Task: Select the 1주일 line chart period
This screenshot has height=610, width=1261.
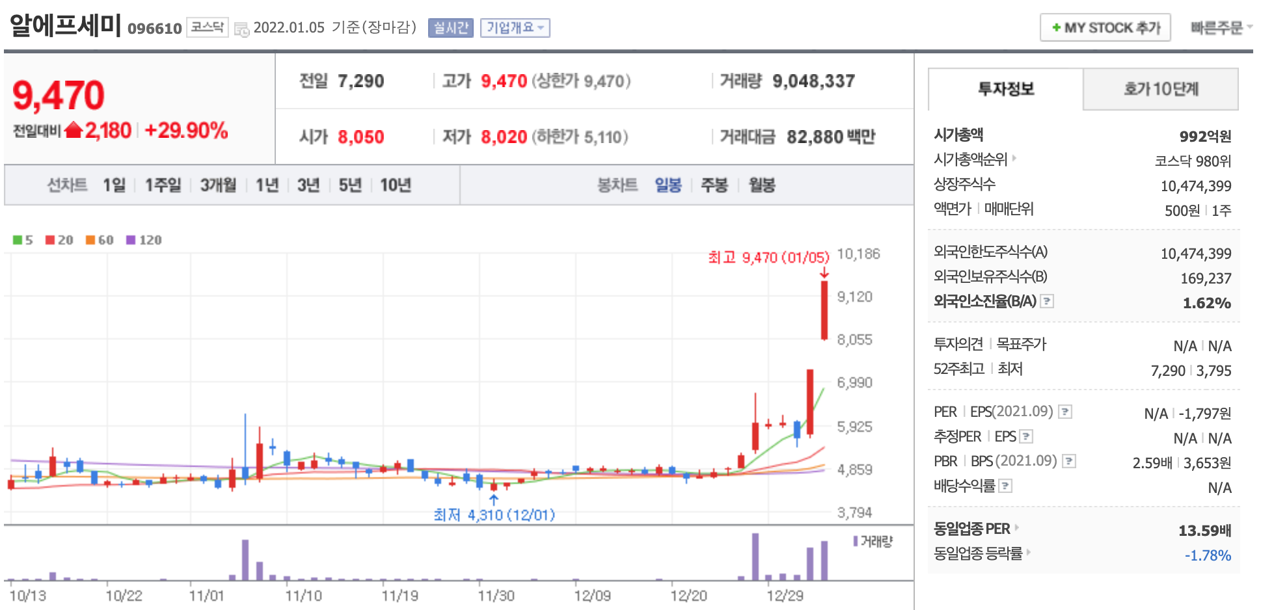Action: click(x=163, y=185)
